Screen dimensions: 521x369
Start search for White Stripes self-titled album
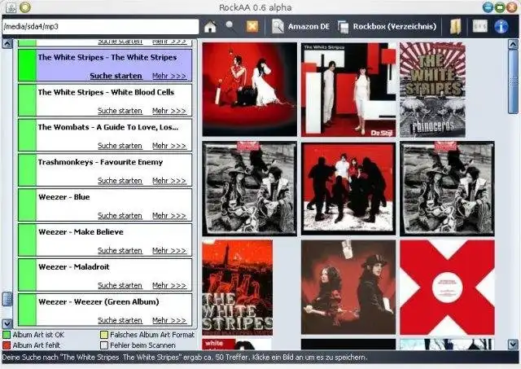click(x=116, y=76)
